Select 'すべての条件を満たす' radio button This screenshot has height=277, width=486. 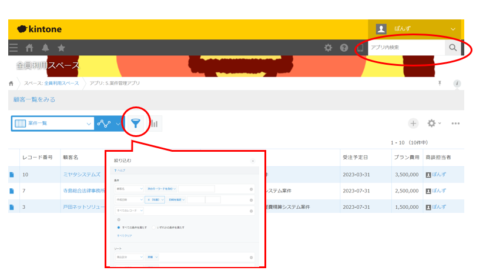119,227
